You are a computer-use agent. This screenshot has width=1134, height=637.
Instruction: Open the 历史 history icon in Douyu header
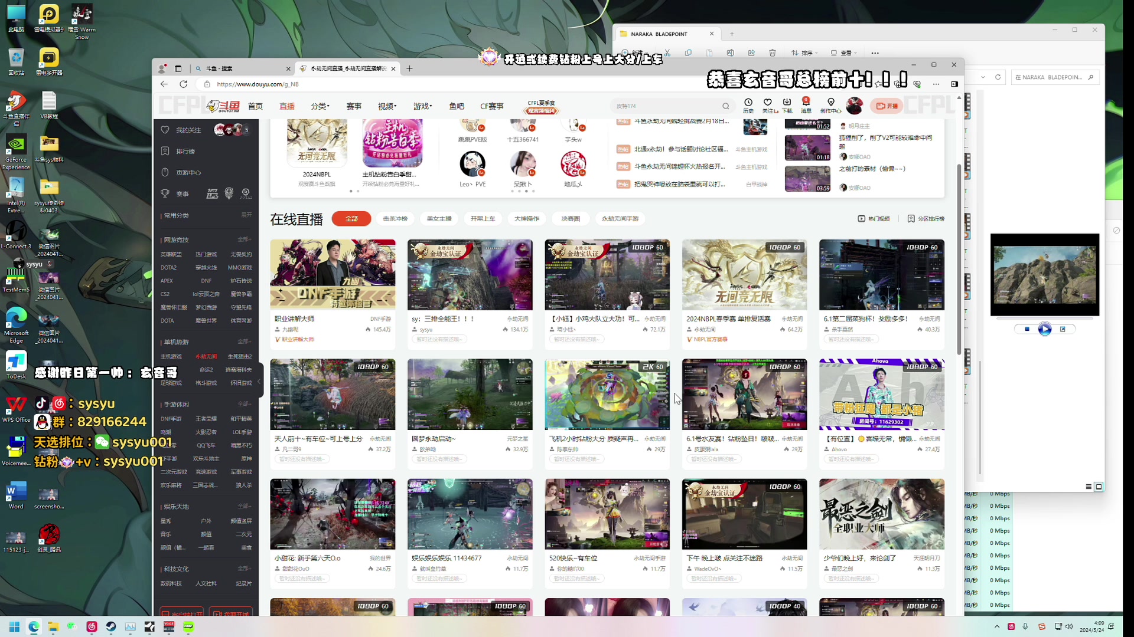coord(748,105)
